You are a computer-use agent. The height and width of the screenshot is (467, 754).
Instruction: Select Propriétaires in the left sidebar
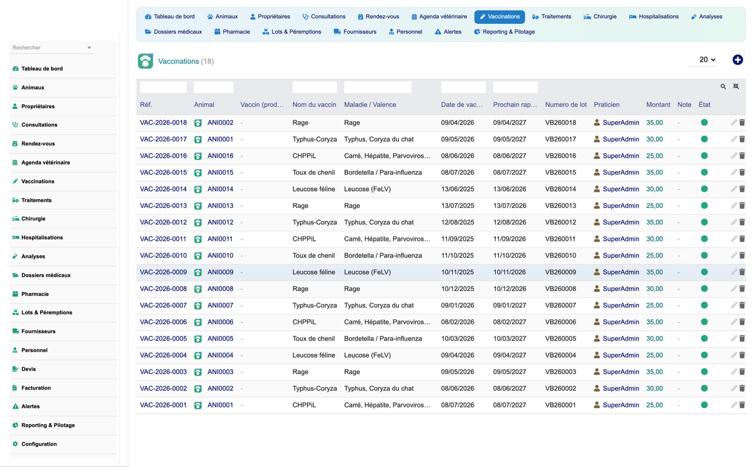38,106
